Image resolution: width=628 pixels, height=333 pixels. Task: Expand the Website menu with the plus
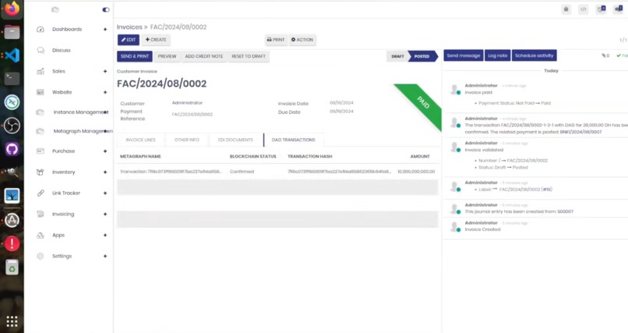(x=105, y=92)
